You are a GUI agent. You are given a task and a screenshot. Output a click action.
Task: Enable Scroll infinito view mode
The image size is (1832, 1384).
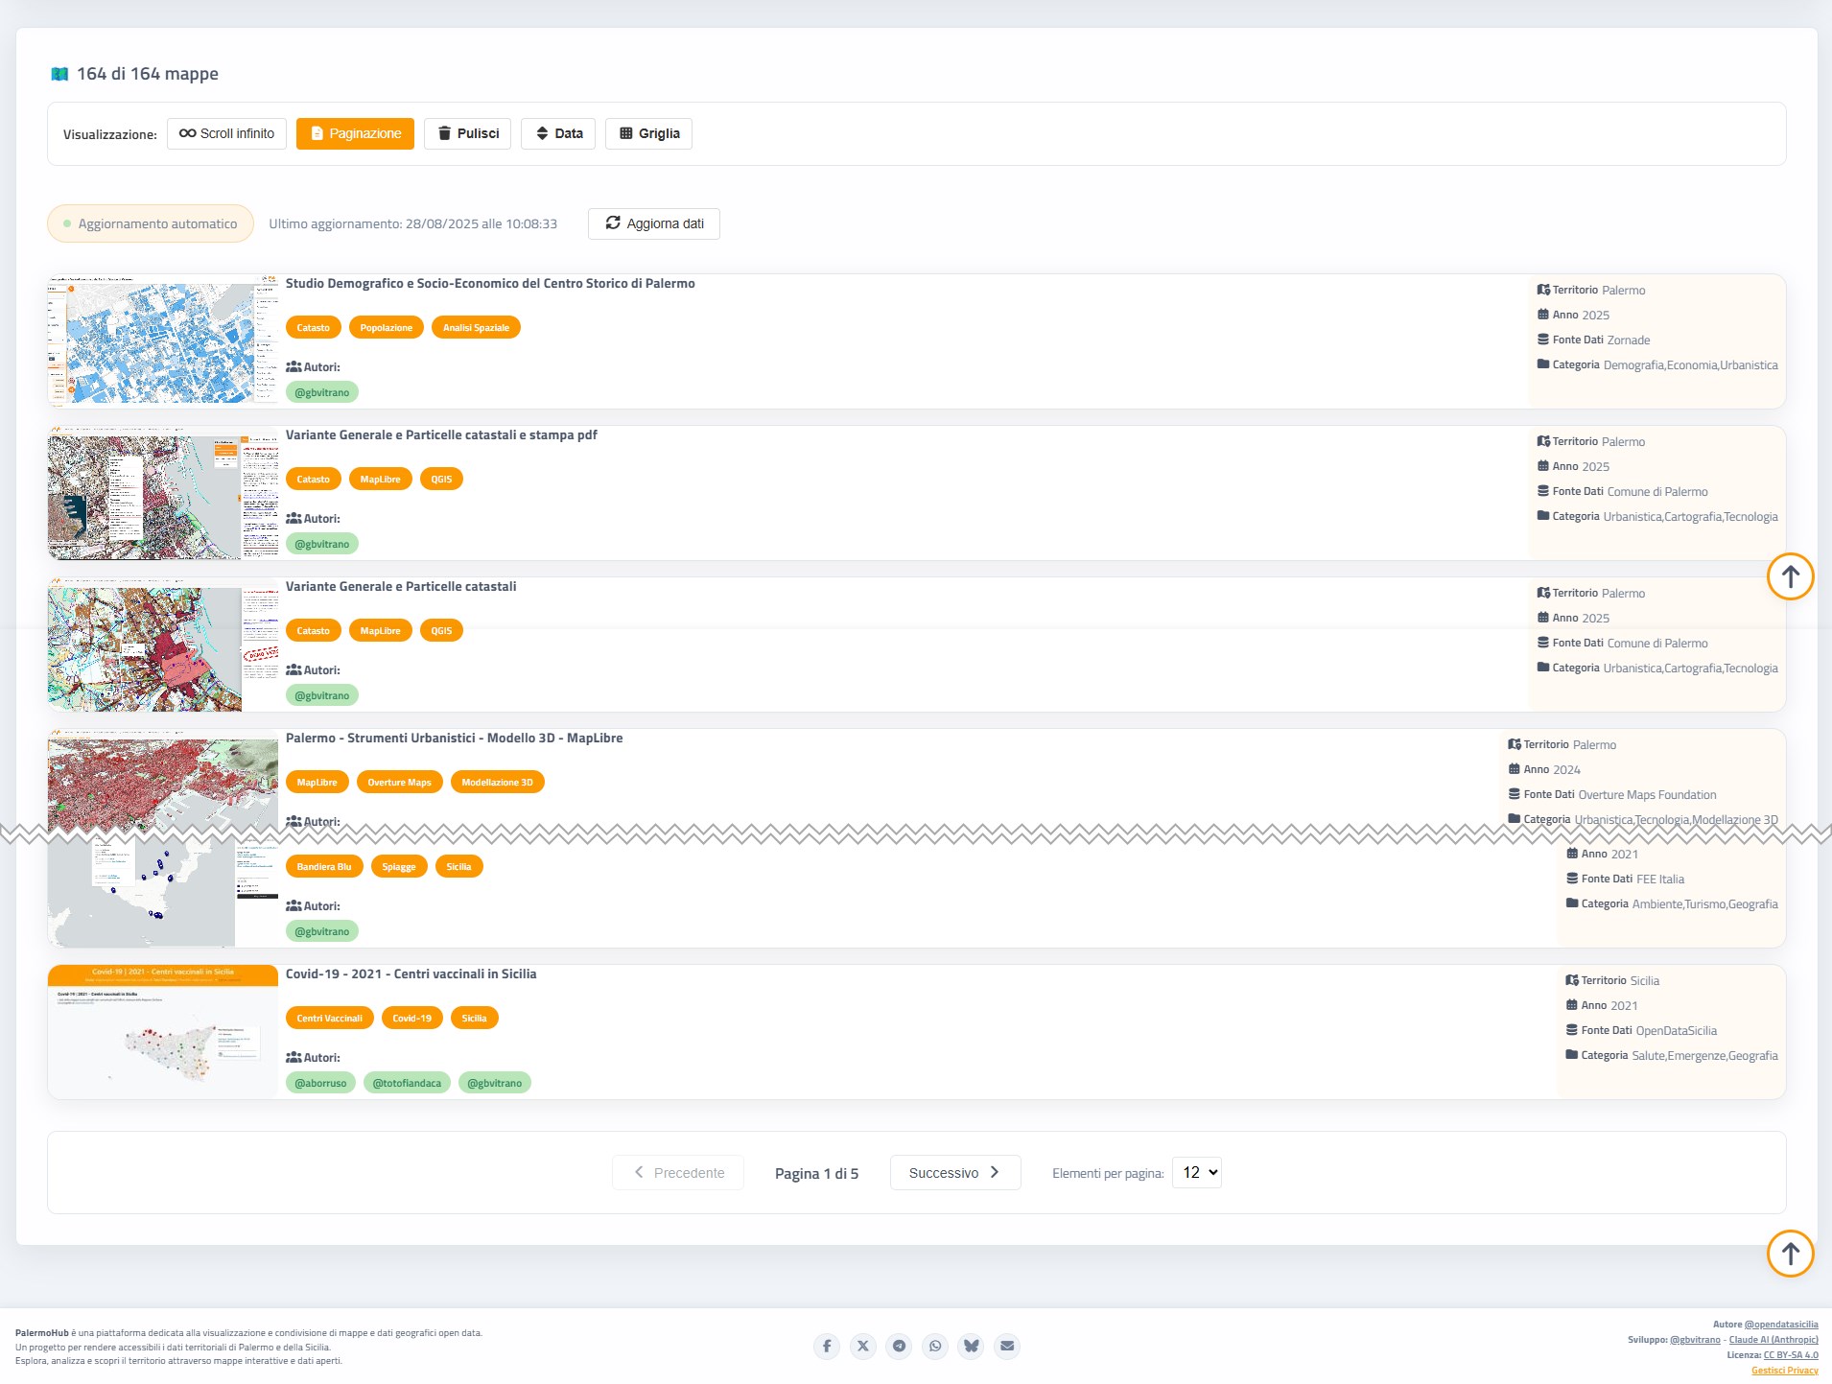point(226,133)
